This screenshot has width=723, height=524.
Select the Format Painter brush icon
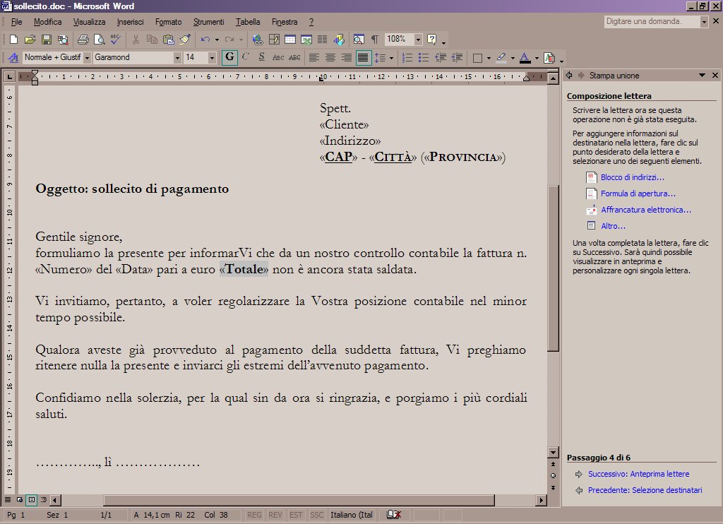coord(185,40)
